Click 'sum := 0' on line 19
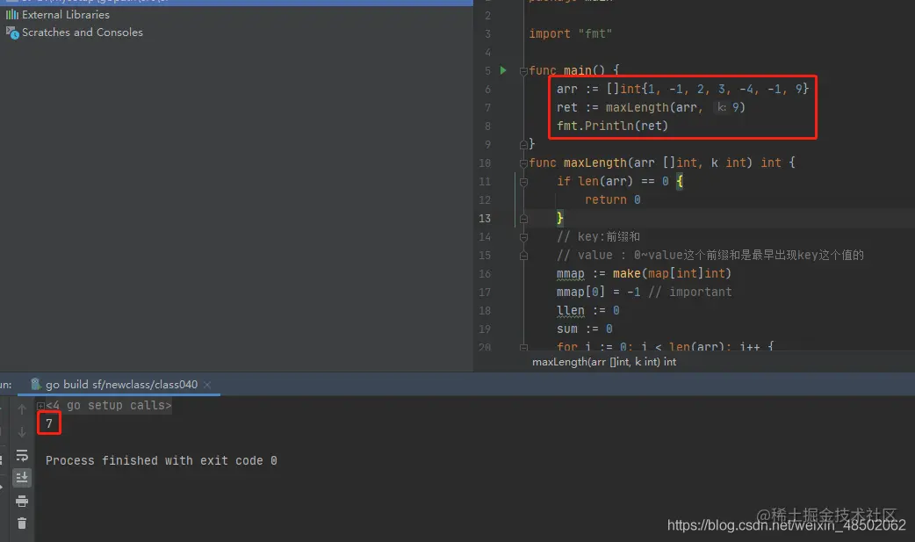Viewport: 915px width, 542px height. coord(584,329)
